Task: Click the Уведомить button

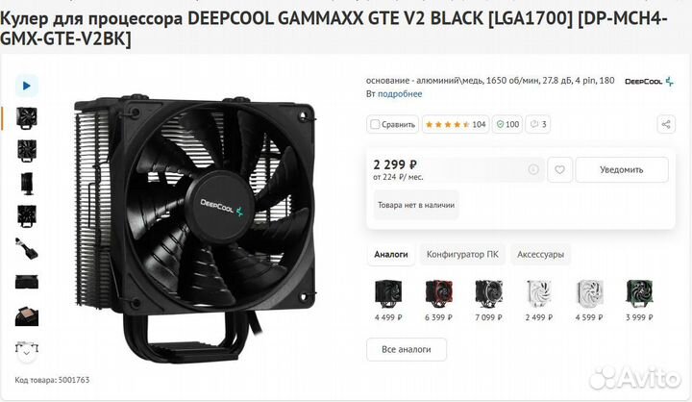Action: coord(622,169)
